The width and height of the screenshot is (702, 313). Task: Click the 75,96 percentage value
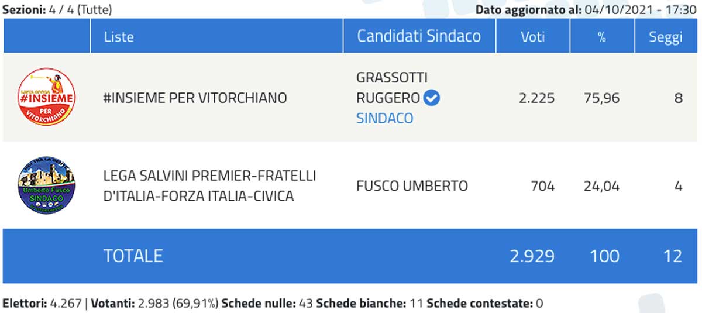601,98
